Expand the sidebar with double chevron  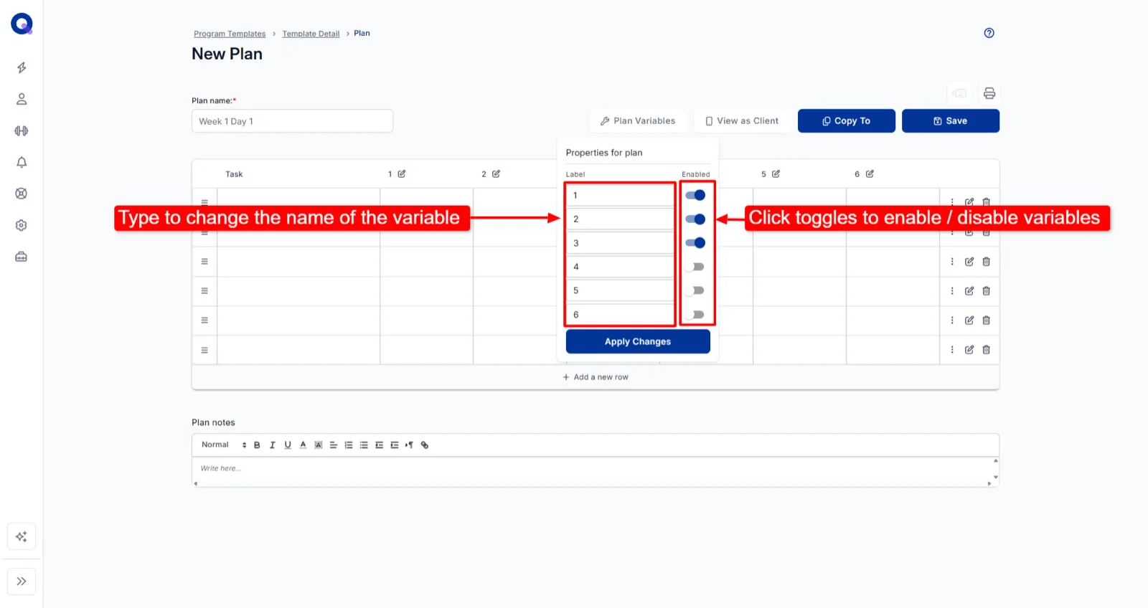(x=22, y=581)
